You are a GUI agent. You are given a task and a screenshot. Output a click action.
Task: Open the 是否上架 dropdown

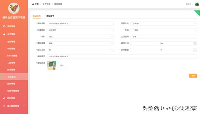80,50
